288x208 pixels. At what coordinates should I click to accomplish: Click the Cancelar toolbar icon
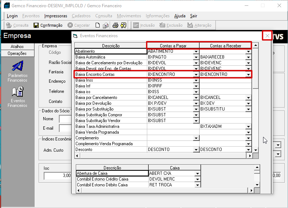(70, 25)
